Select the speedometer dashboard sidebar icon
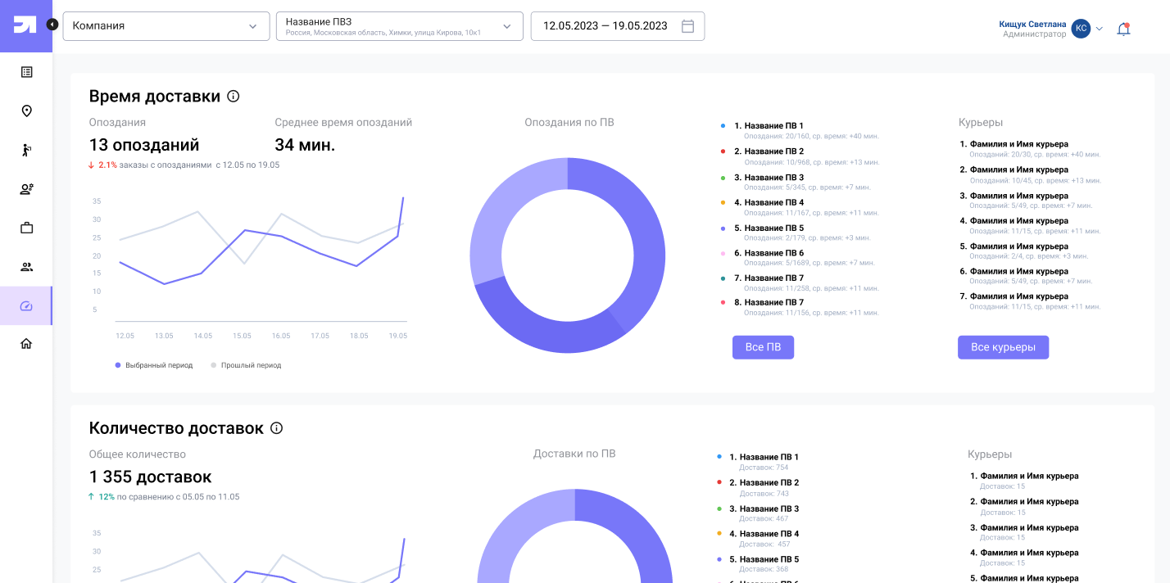 pyautogui.click(x=26, y=306)
